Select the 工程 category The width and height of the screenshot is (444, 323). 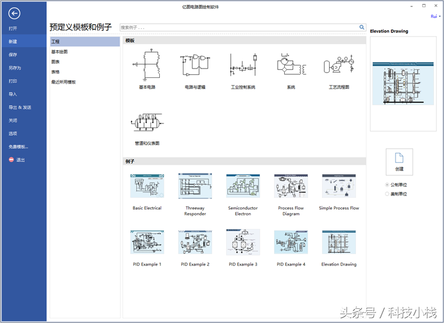click(x=85, y=41)
